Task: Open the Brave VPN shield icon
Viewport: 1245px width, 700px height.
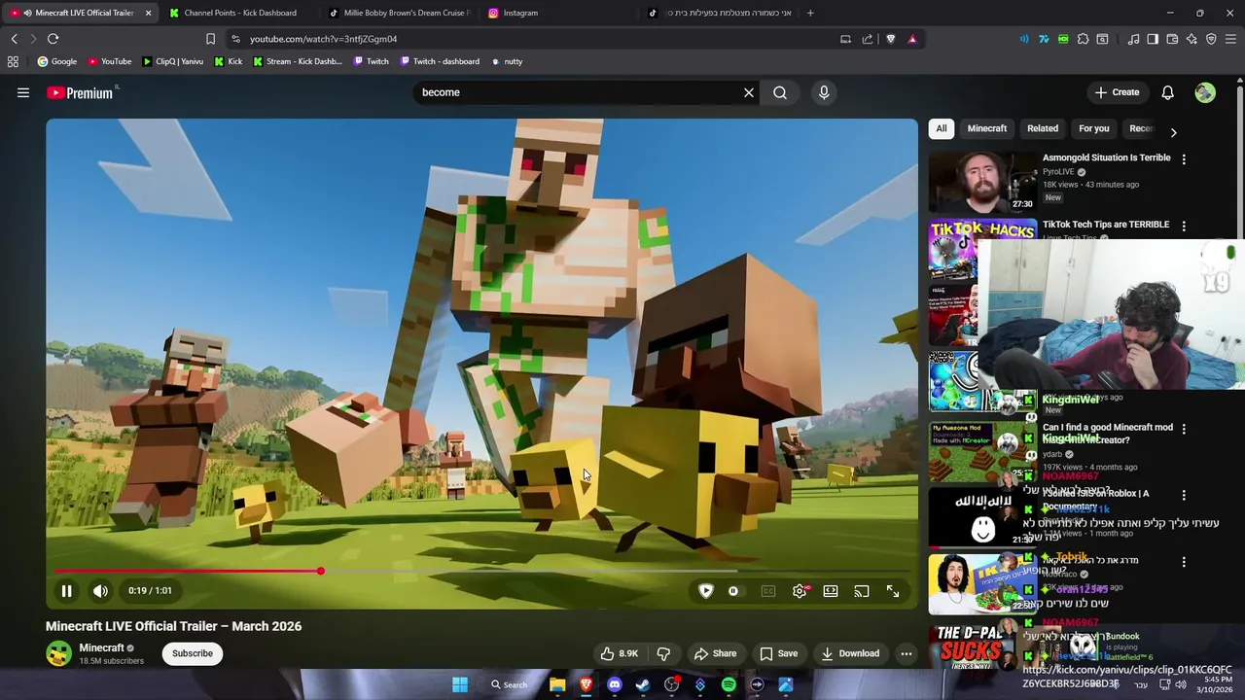Action: click(x=1211, y=39)
